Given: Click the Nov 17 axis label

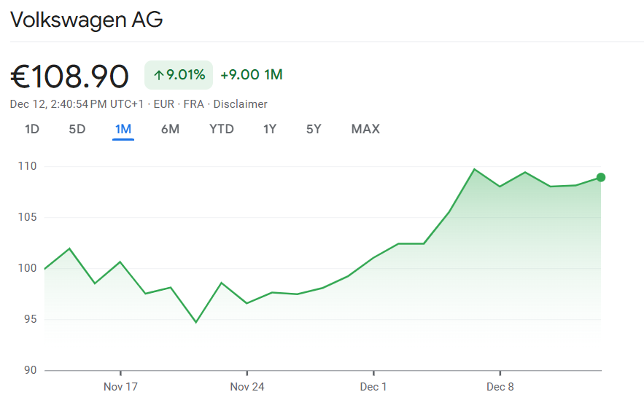Looking at the screenshot, I should [x=120, y=387].
